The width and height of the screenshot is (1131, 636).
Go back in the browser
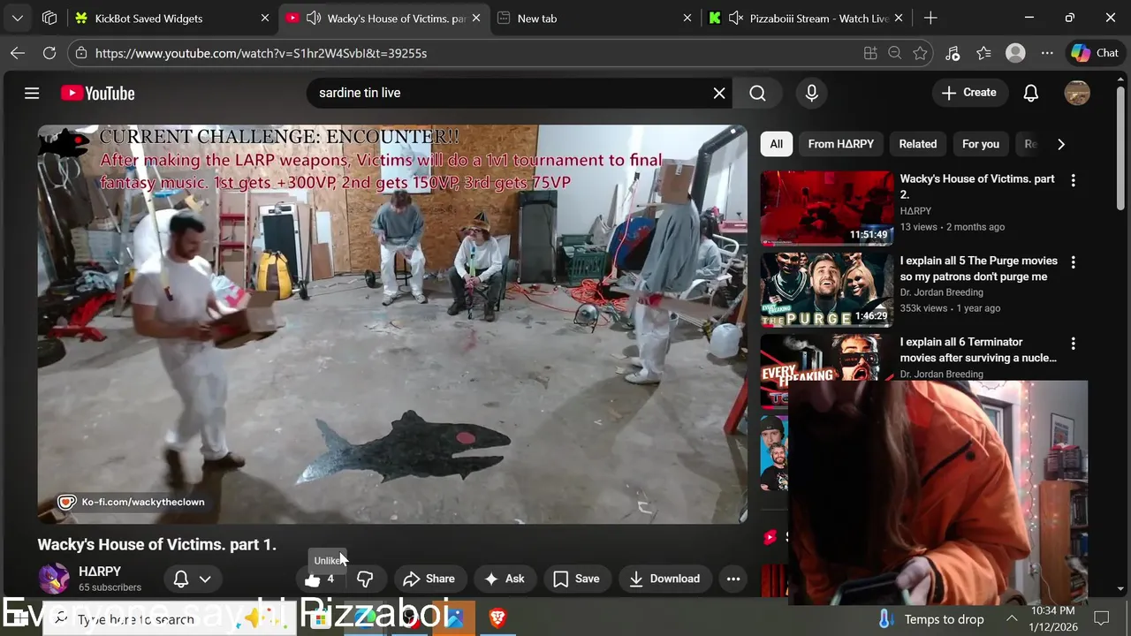tap(18, 53)
